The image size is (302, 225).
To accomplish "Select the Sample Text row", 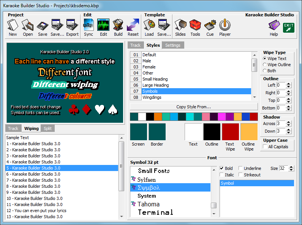I will click(62, 138).
